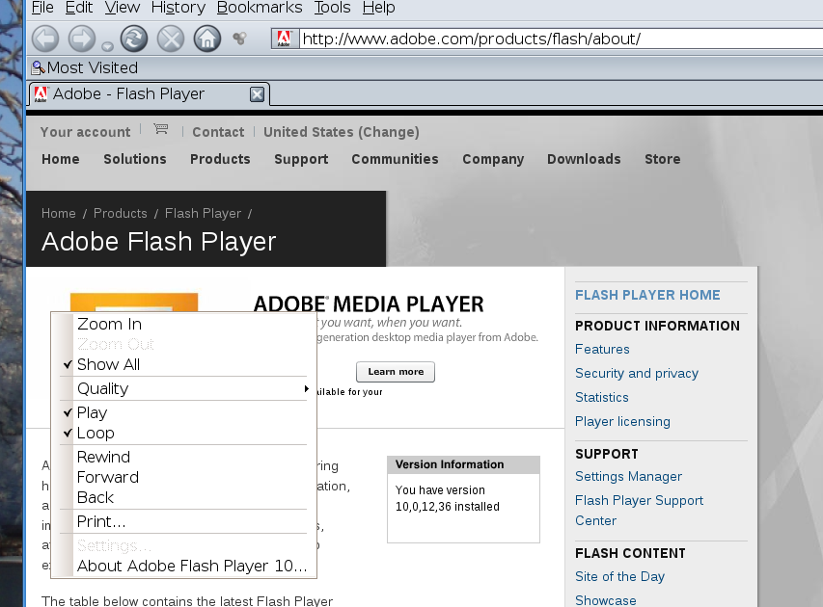Viewport: 823px width, 607px height.
Task: Choose Zoom In from the context menu
Action: (183, 324)
